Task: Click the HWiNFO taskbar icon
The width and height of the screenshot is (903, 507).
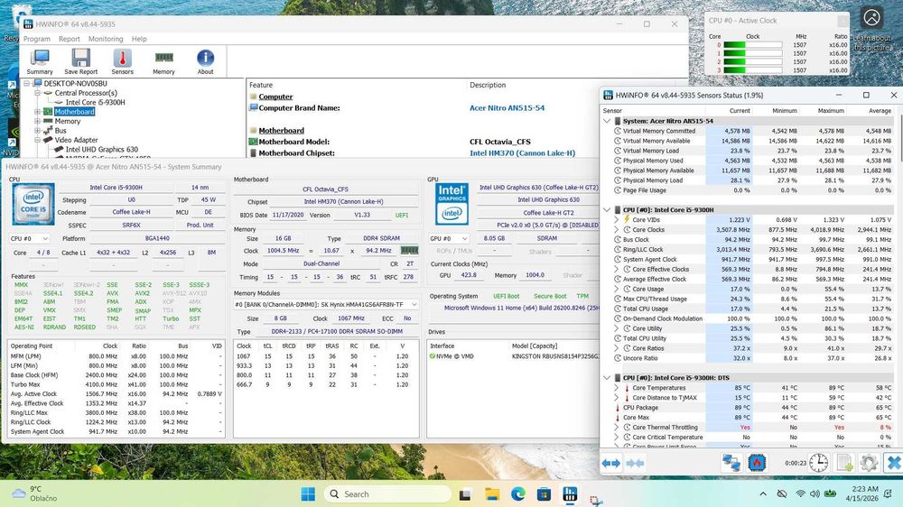Action: [x=570, y=493]
